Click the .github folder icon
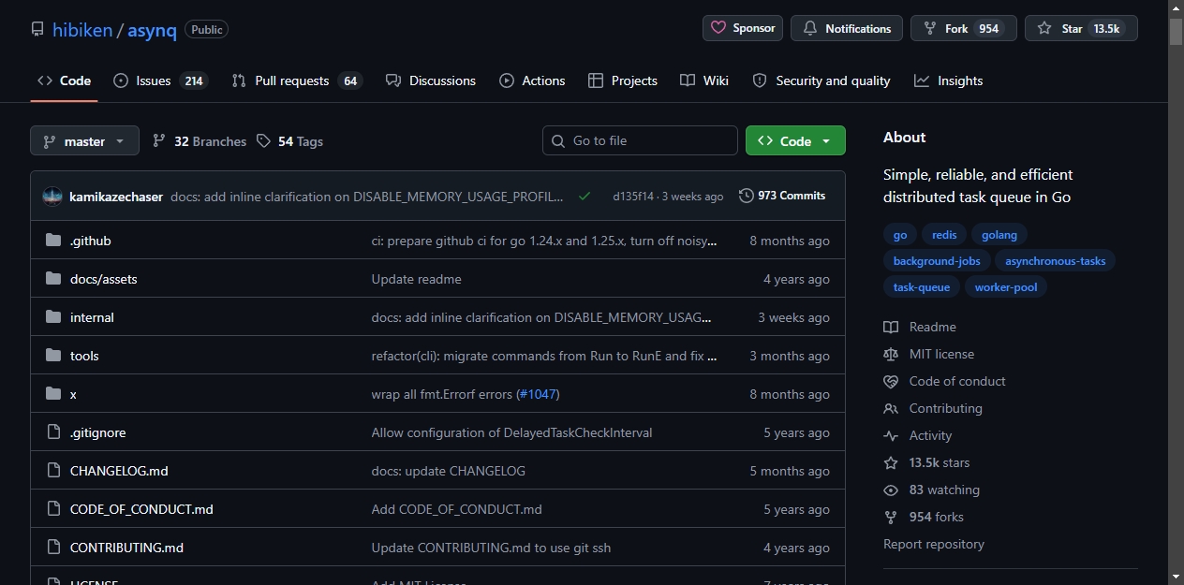Image resolution: width=1184 pixels, height=585 pixels. [53, 241]
